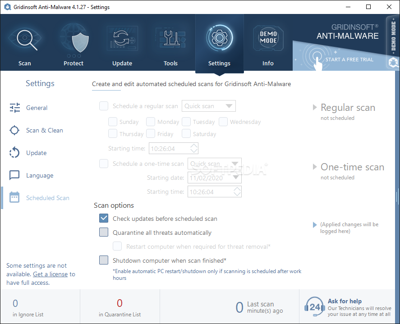This screenshot has height=324, width=400.
Task: Click the Language speech bubble icon
Action: pyautogui.click(x=14, y=175)
